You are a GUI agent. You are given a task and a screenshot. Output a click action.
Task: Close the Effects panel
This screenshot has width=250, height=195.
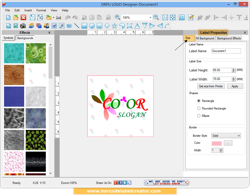click(49, 33)
